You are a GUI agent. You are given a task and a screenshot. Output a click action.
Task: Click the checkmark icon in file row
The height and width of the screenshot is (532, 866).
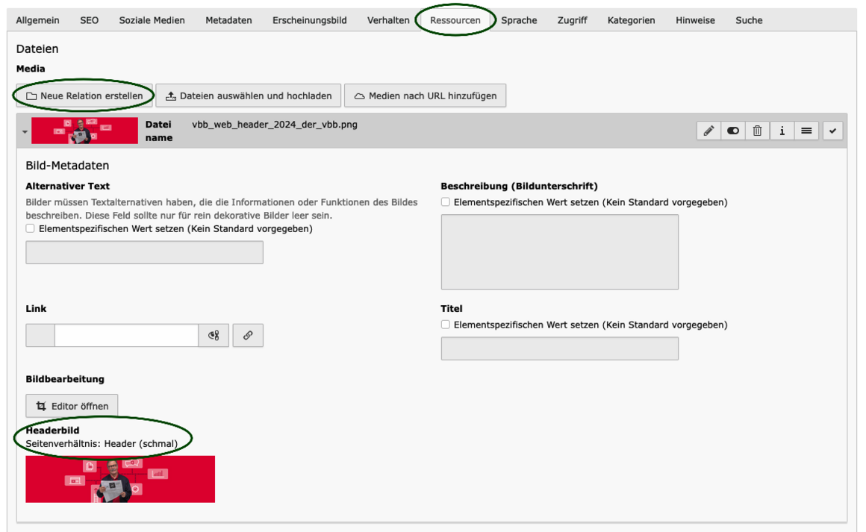tap(833, 131)
